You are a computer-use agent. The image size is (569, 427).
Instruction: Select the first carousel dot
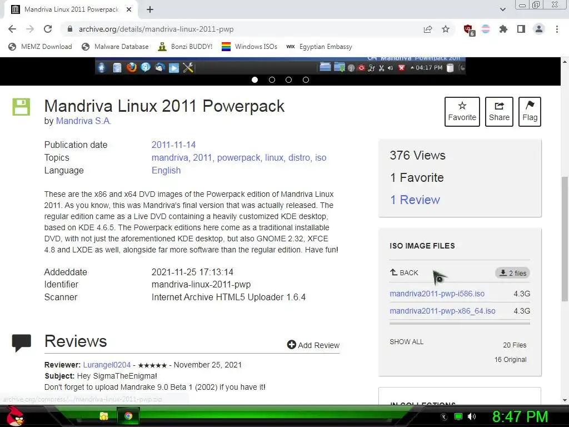(x=254, y=80)
